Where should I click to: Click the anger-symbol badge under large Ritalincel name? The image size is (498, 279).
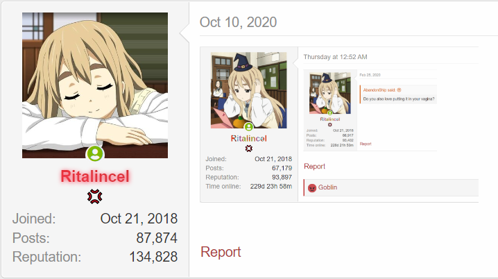click(x=94, y=196)
